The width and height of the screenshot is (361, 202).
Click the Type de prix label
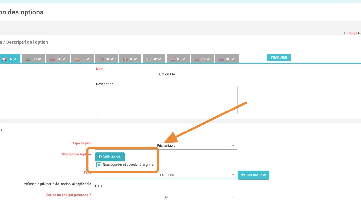pyautogui.click(x=82, y=143)
